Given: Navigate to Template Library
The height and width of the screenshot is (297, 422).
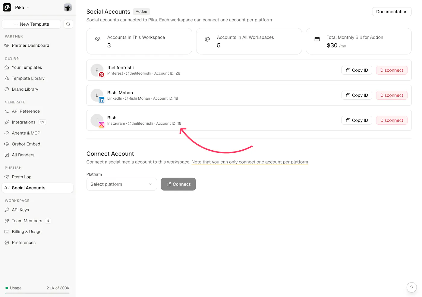Looking at the screenshot, I should (x=28, y=78).
